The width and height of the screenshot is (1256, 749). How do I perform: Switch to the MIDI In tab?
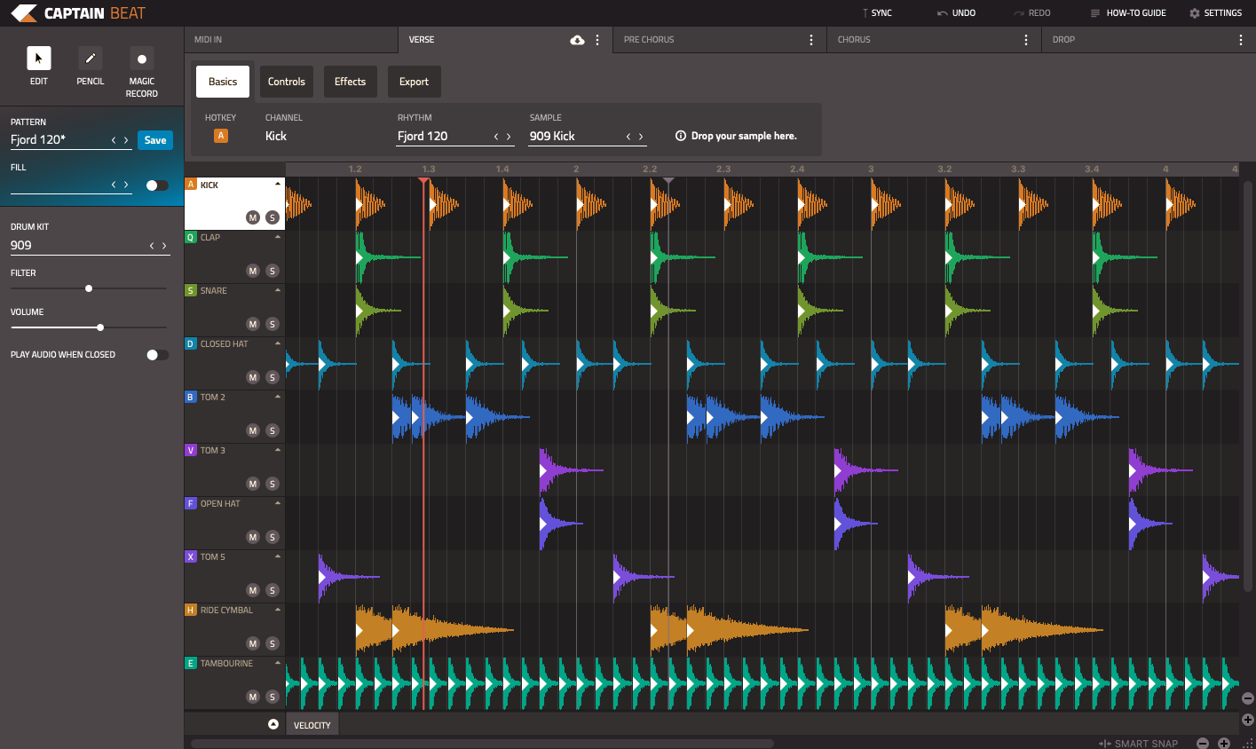(291, 40)
